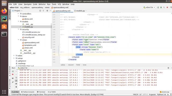Open the Event Log
Viewport: 172px width, 96px height.
click(164, 92)
